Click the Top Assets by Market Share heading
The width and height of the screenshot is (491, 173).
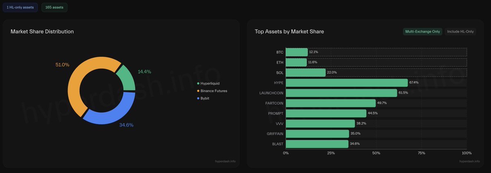click(x=289, y=31)
